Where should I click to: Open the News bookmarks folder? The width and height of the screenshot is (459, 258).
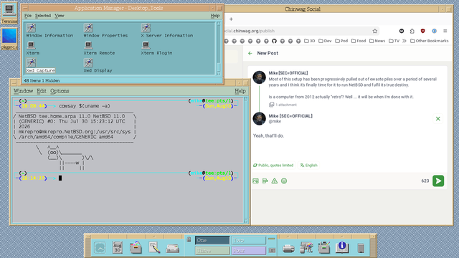pos(377,41)
